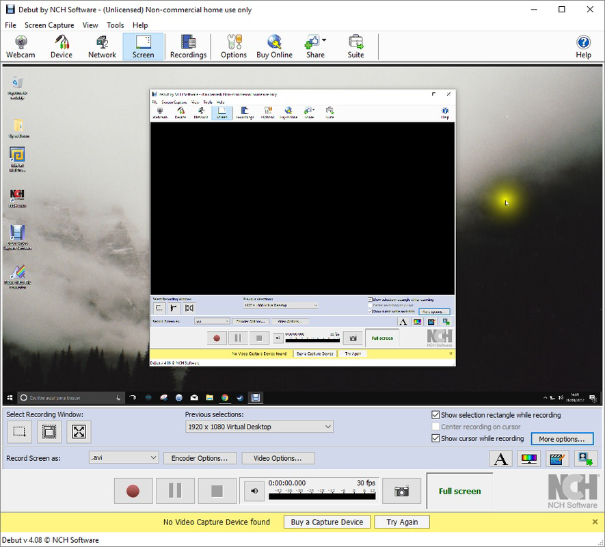Open the NCH Suite toolbar icon
The height and width of the screenshot is (547, 605).
tap(355, 46)
